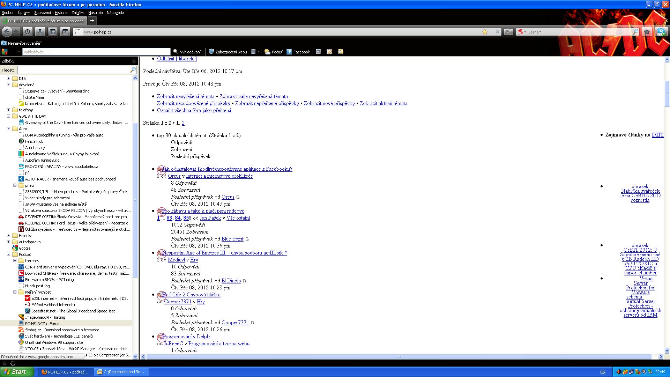Open the Soubor menu
Image resolution: width=670 pixels, height=377 pixels.
click(x=8, y=13)
